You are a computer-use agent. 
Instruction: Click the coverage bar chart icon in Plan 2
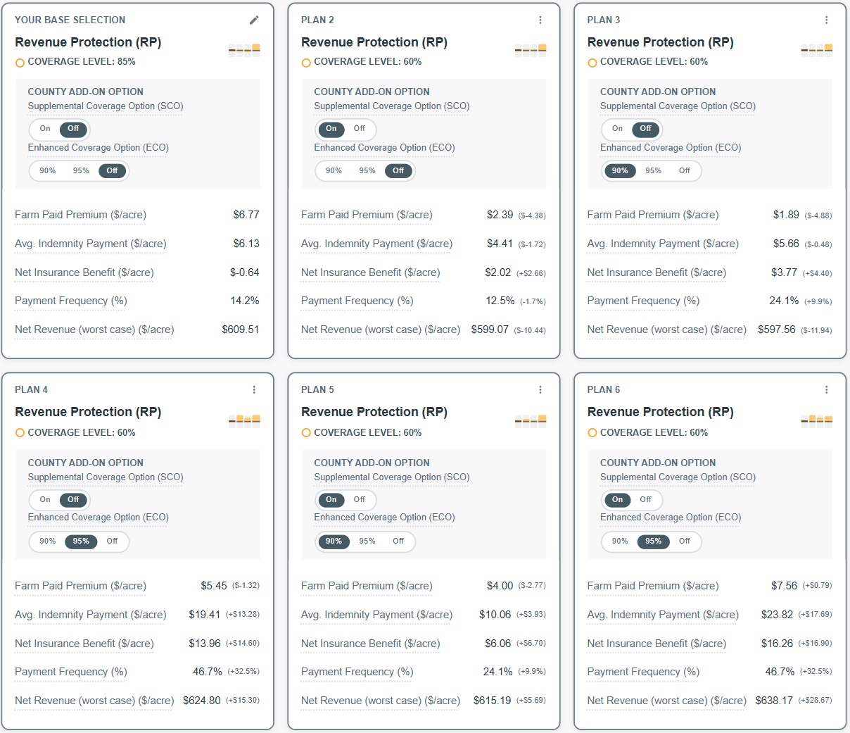(x=531, y=50)
